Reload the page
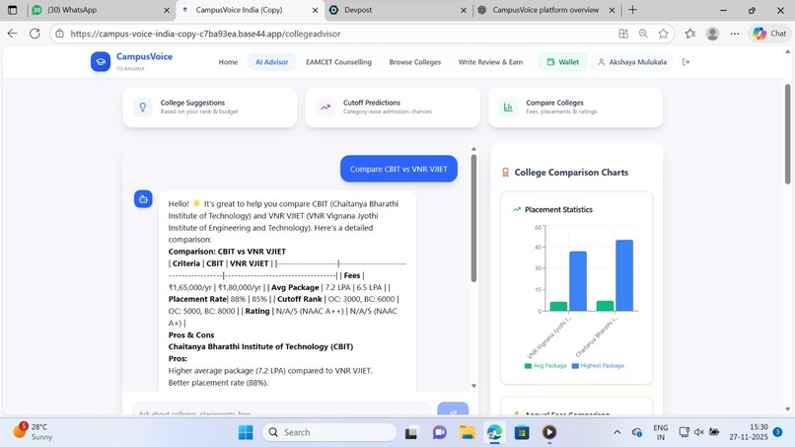Image resolution: width=795 pixels, height=447 pixels. point(35,34)
